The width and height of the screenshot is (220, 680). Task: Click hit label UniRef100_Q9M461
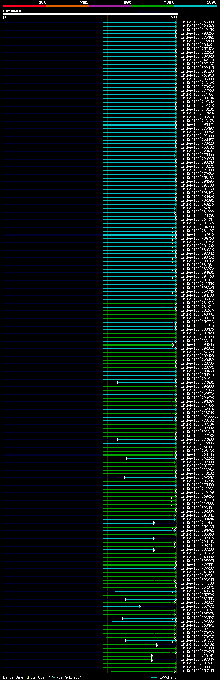(197, 45)
